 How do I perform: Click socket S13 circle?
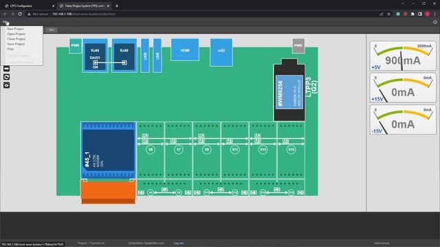coord(263,150)
